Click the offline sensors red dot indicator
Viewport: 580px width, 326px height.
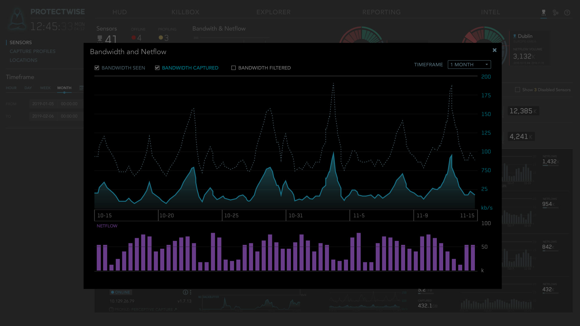tap(134, 38)
